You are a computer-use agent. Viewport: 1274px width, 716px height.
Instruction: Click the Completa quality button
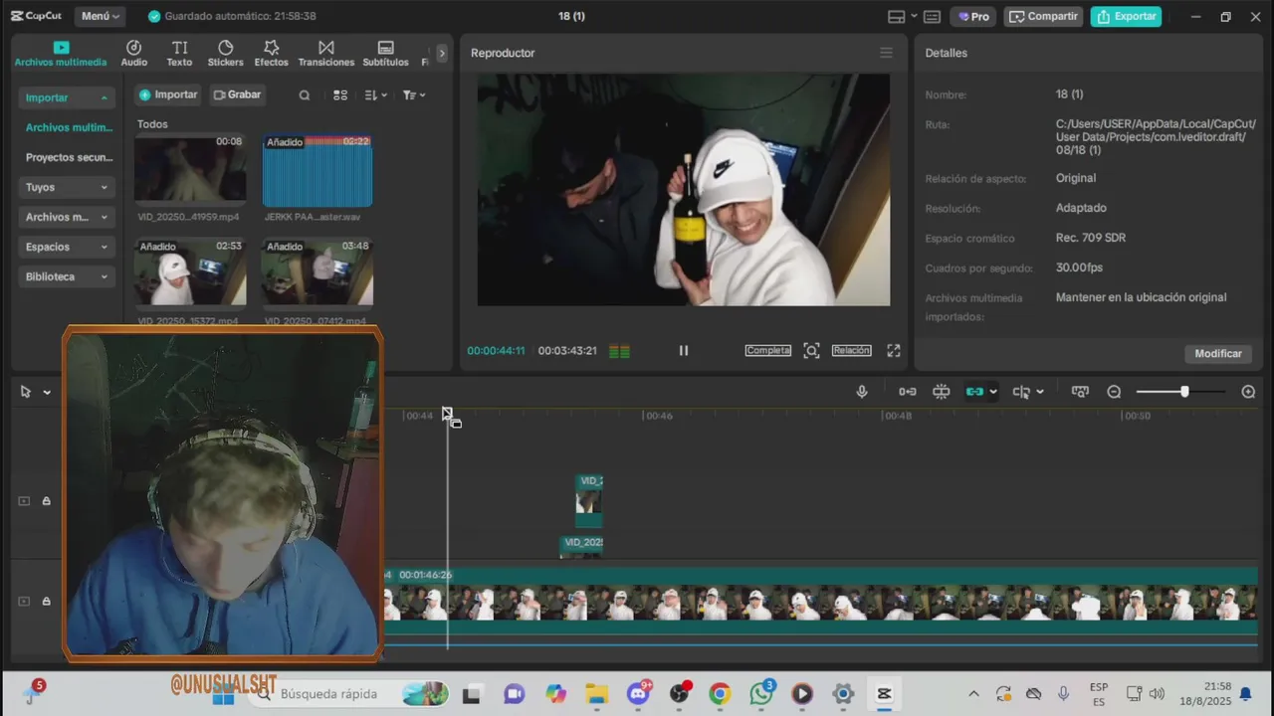tap(768, 350)
